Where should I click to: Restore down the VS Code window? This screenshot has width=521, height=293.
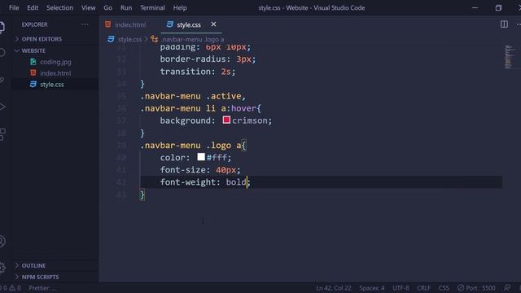pos(498,7)
